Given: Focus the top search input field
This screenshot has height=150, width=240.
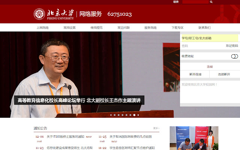Looking at the screenshot, I should click(x=195, y=2).
